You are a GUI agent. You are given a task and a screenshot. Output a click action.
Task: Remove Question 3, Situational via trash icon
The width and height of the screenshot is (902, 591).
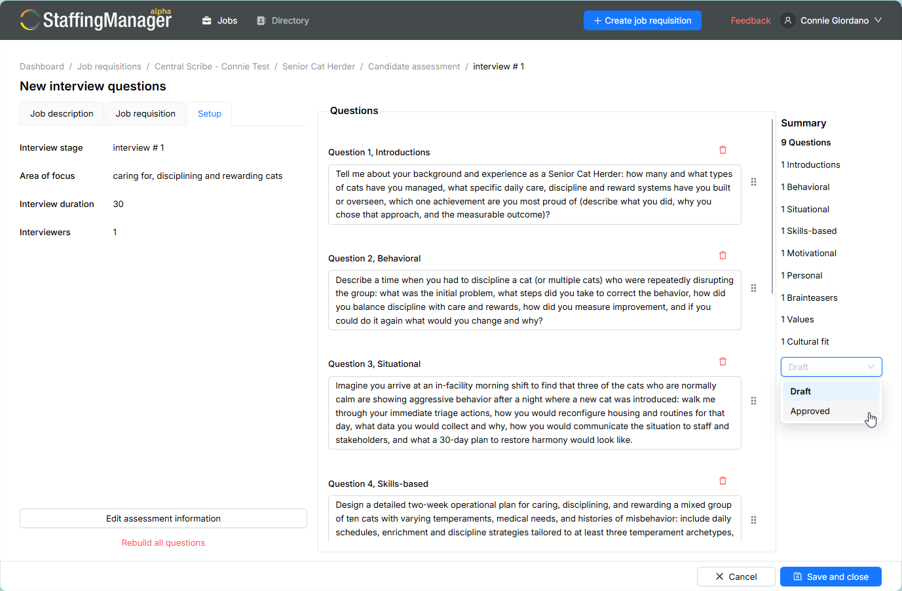[723, 362]
